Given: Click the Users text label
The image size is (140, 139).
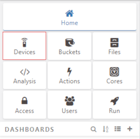Looking at the screenshot, I should tap(70, 111).
